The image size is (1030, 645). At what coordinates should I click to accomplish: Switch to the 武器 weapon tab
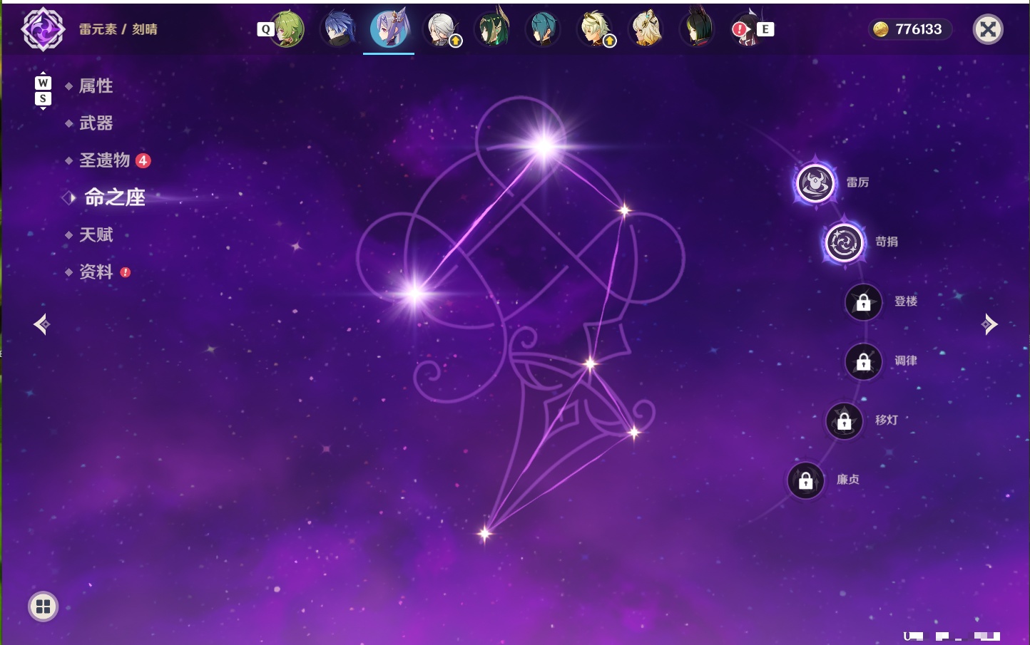click(x=96, y=123)
